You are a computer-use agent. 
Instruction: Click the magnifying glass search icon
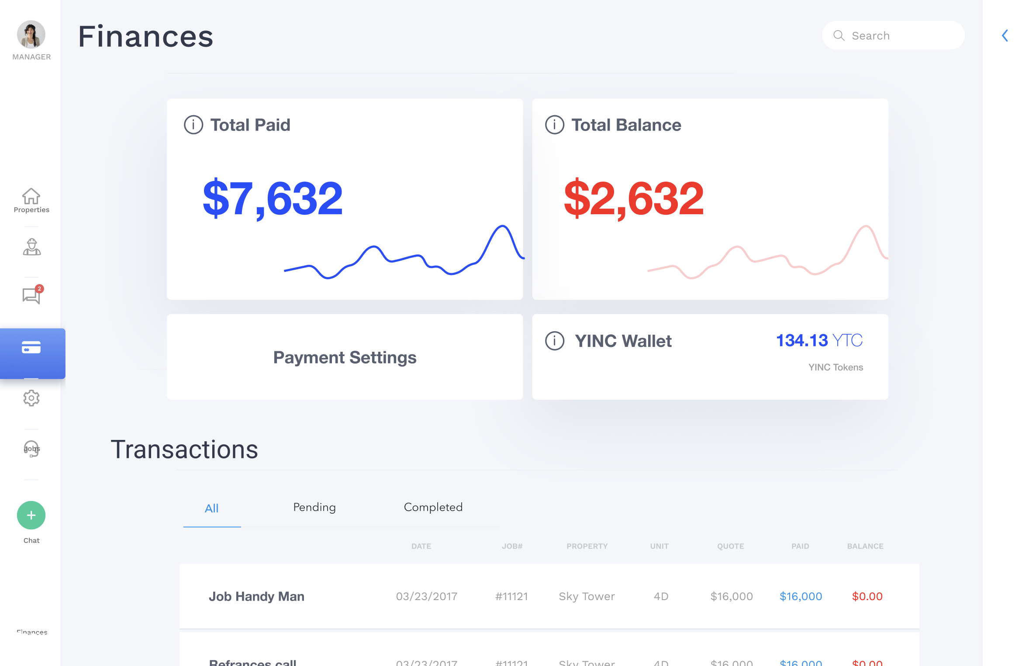tap(839, 35)
